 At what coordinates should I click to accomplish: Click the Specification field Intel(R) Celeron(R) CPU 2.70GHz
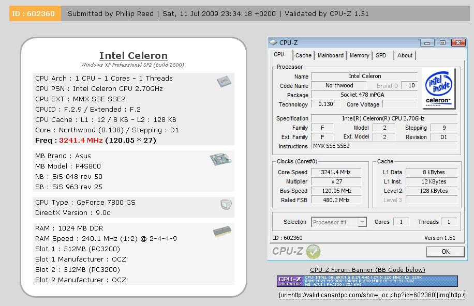coord(383,118)
